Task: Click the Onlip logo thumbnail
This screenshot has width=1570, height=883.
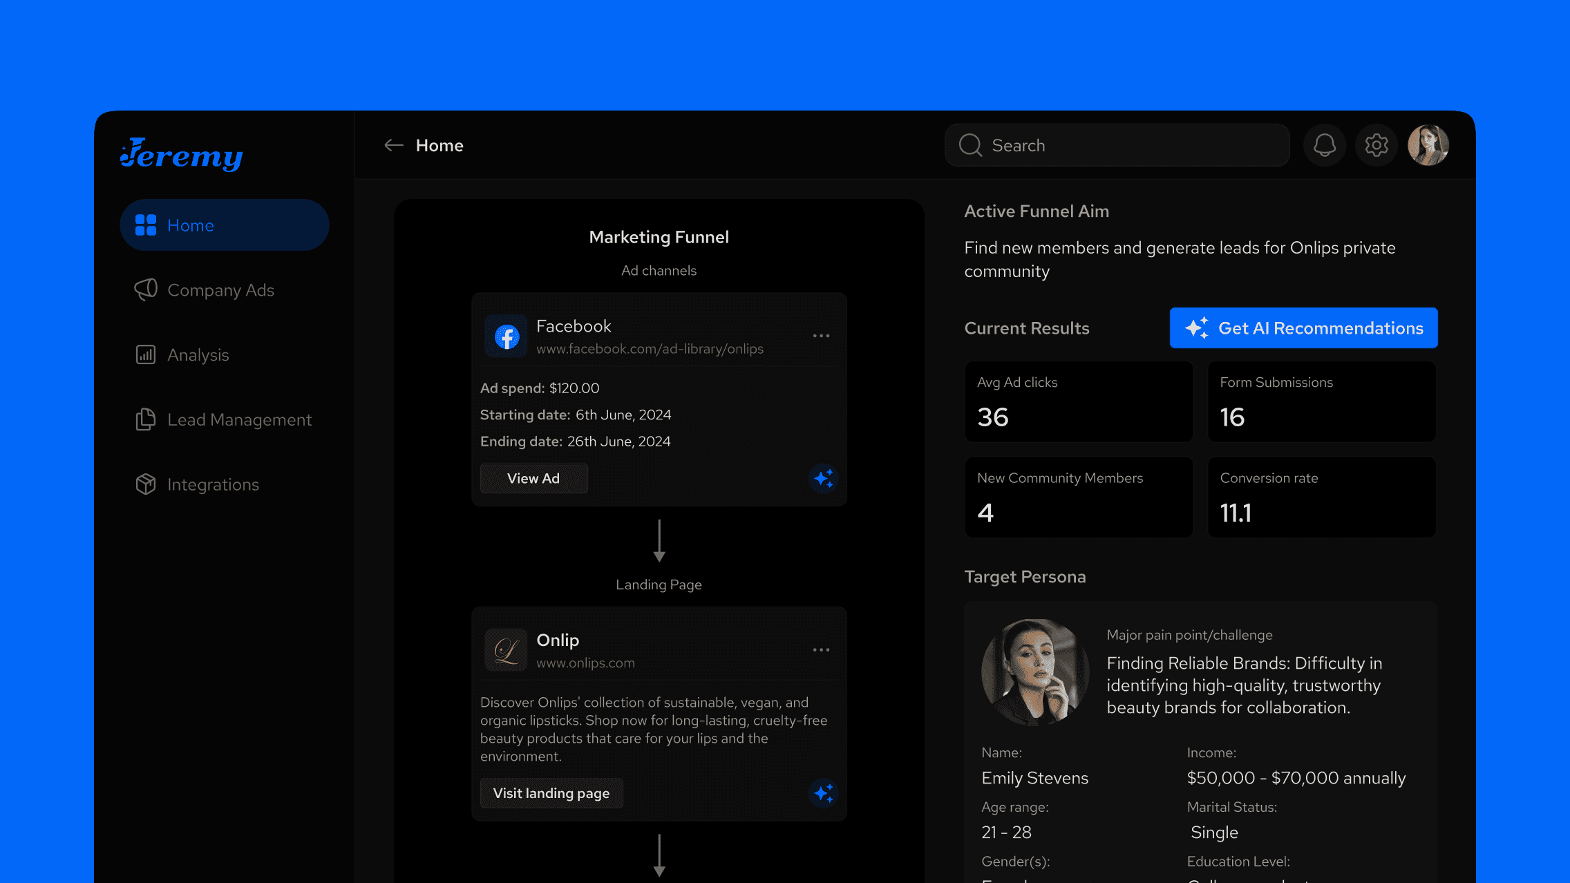Action: 507,650
